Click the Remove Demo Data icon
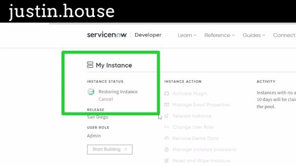 point(166,138)
